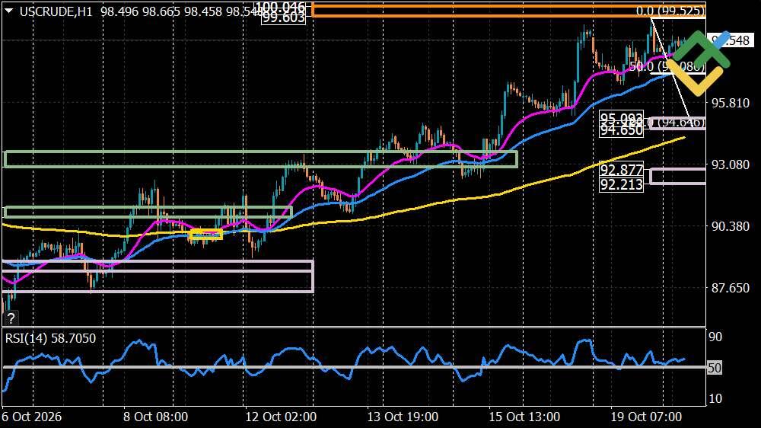Click the 15 Oct 13:00 time label
Viewport: 761px width, 428px height.
tap(524, 417)
